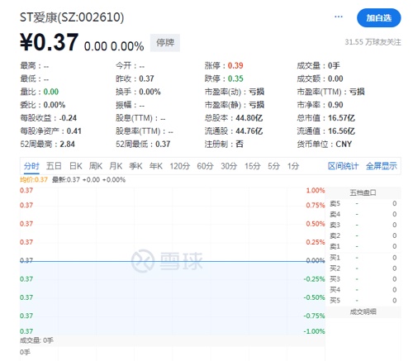Screen dimensions: 413x361
Task: Switch to the 五日 chart tab
Action: coord(54,166)
